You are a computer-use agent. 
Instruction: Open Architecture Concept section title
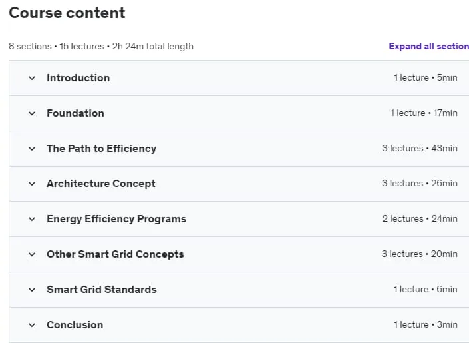[x=101, y=184]
